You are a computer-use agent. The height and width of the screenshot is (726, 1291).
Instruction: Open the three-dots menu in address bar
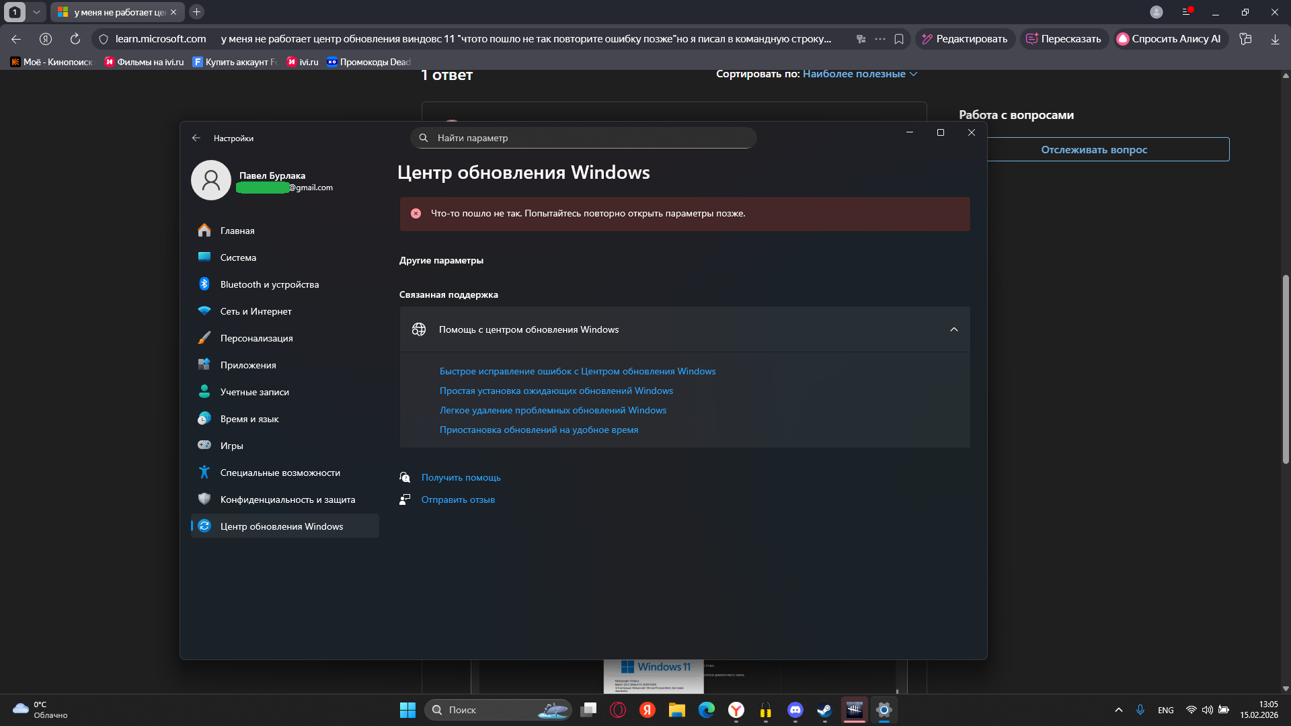coord(880,39)
